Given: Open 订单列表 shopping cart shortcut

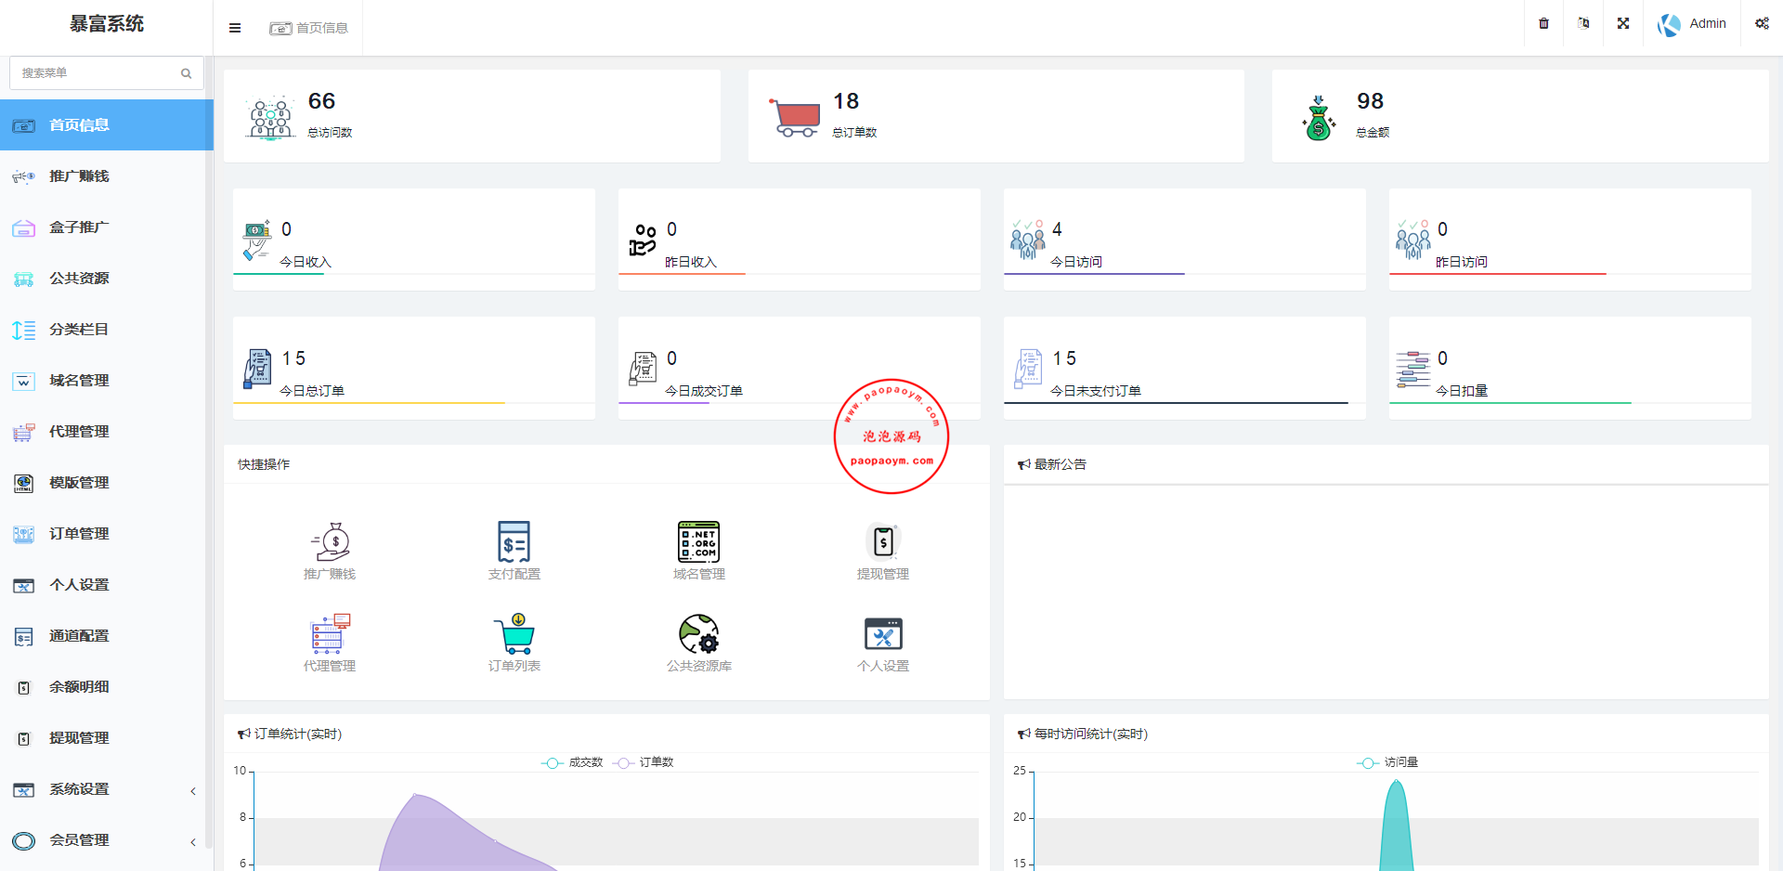Looking at the screenshot, I should 514,634.
